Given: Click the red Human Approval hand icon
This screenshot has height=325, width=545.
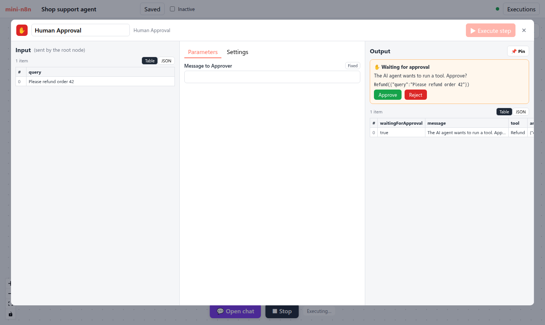Looking at the screenshot, I should 22,30.
